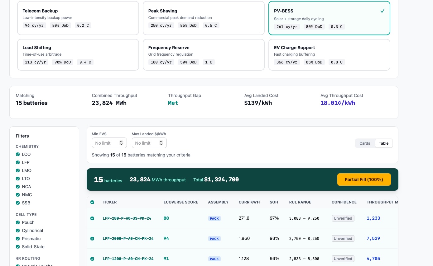Switch to Cards view

364,143
